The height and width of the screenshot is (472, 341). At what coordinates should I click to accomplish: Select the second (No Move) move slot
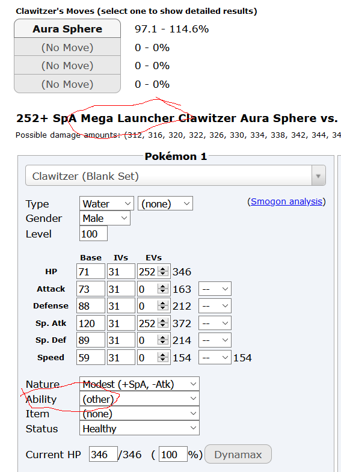coord(67,66)
